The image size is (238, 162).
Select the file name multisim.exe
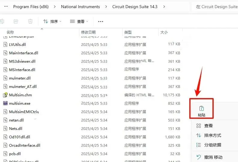20,103
